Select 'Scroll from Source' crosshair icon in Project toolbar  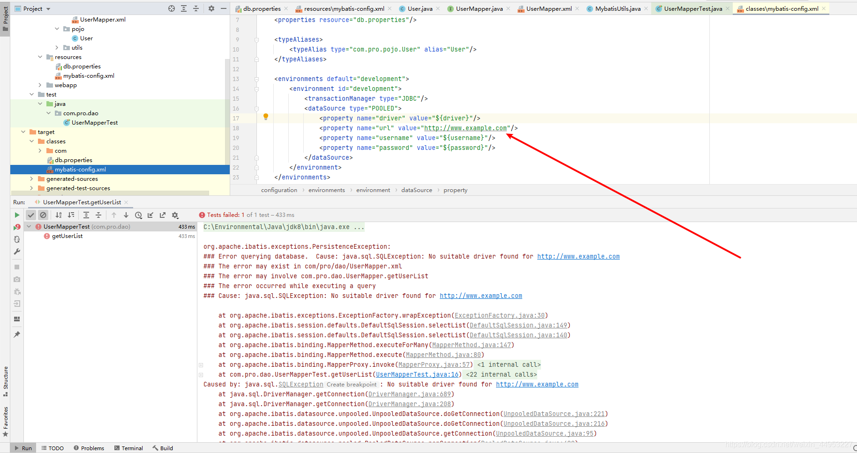[x=171, y=8]
